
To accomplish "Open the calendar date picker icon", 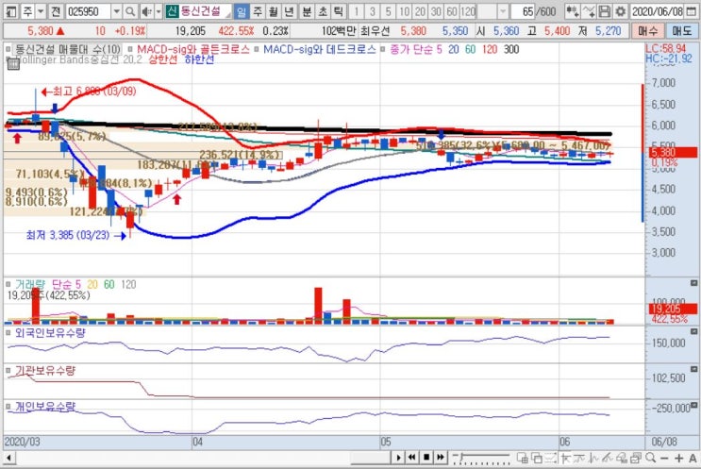I will (x=692, y=11).
